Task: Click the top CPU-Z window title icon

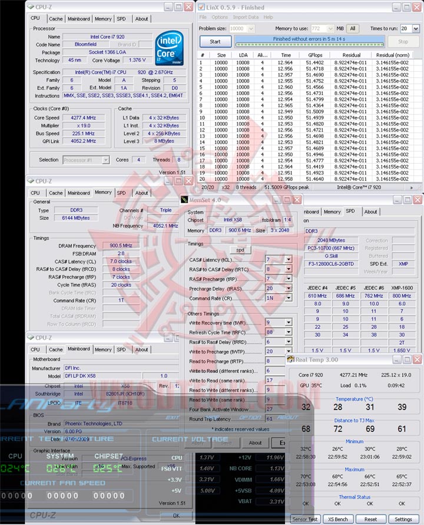Action: tap(31, 6)
